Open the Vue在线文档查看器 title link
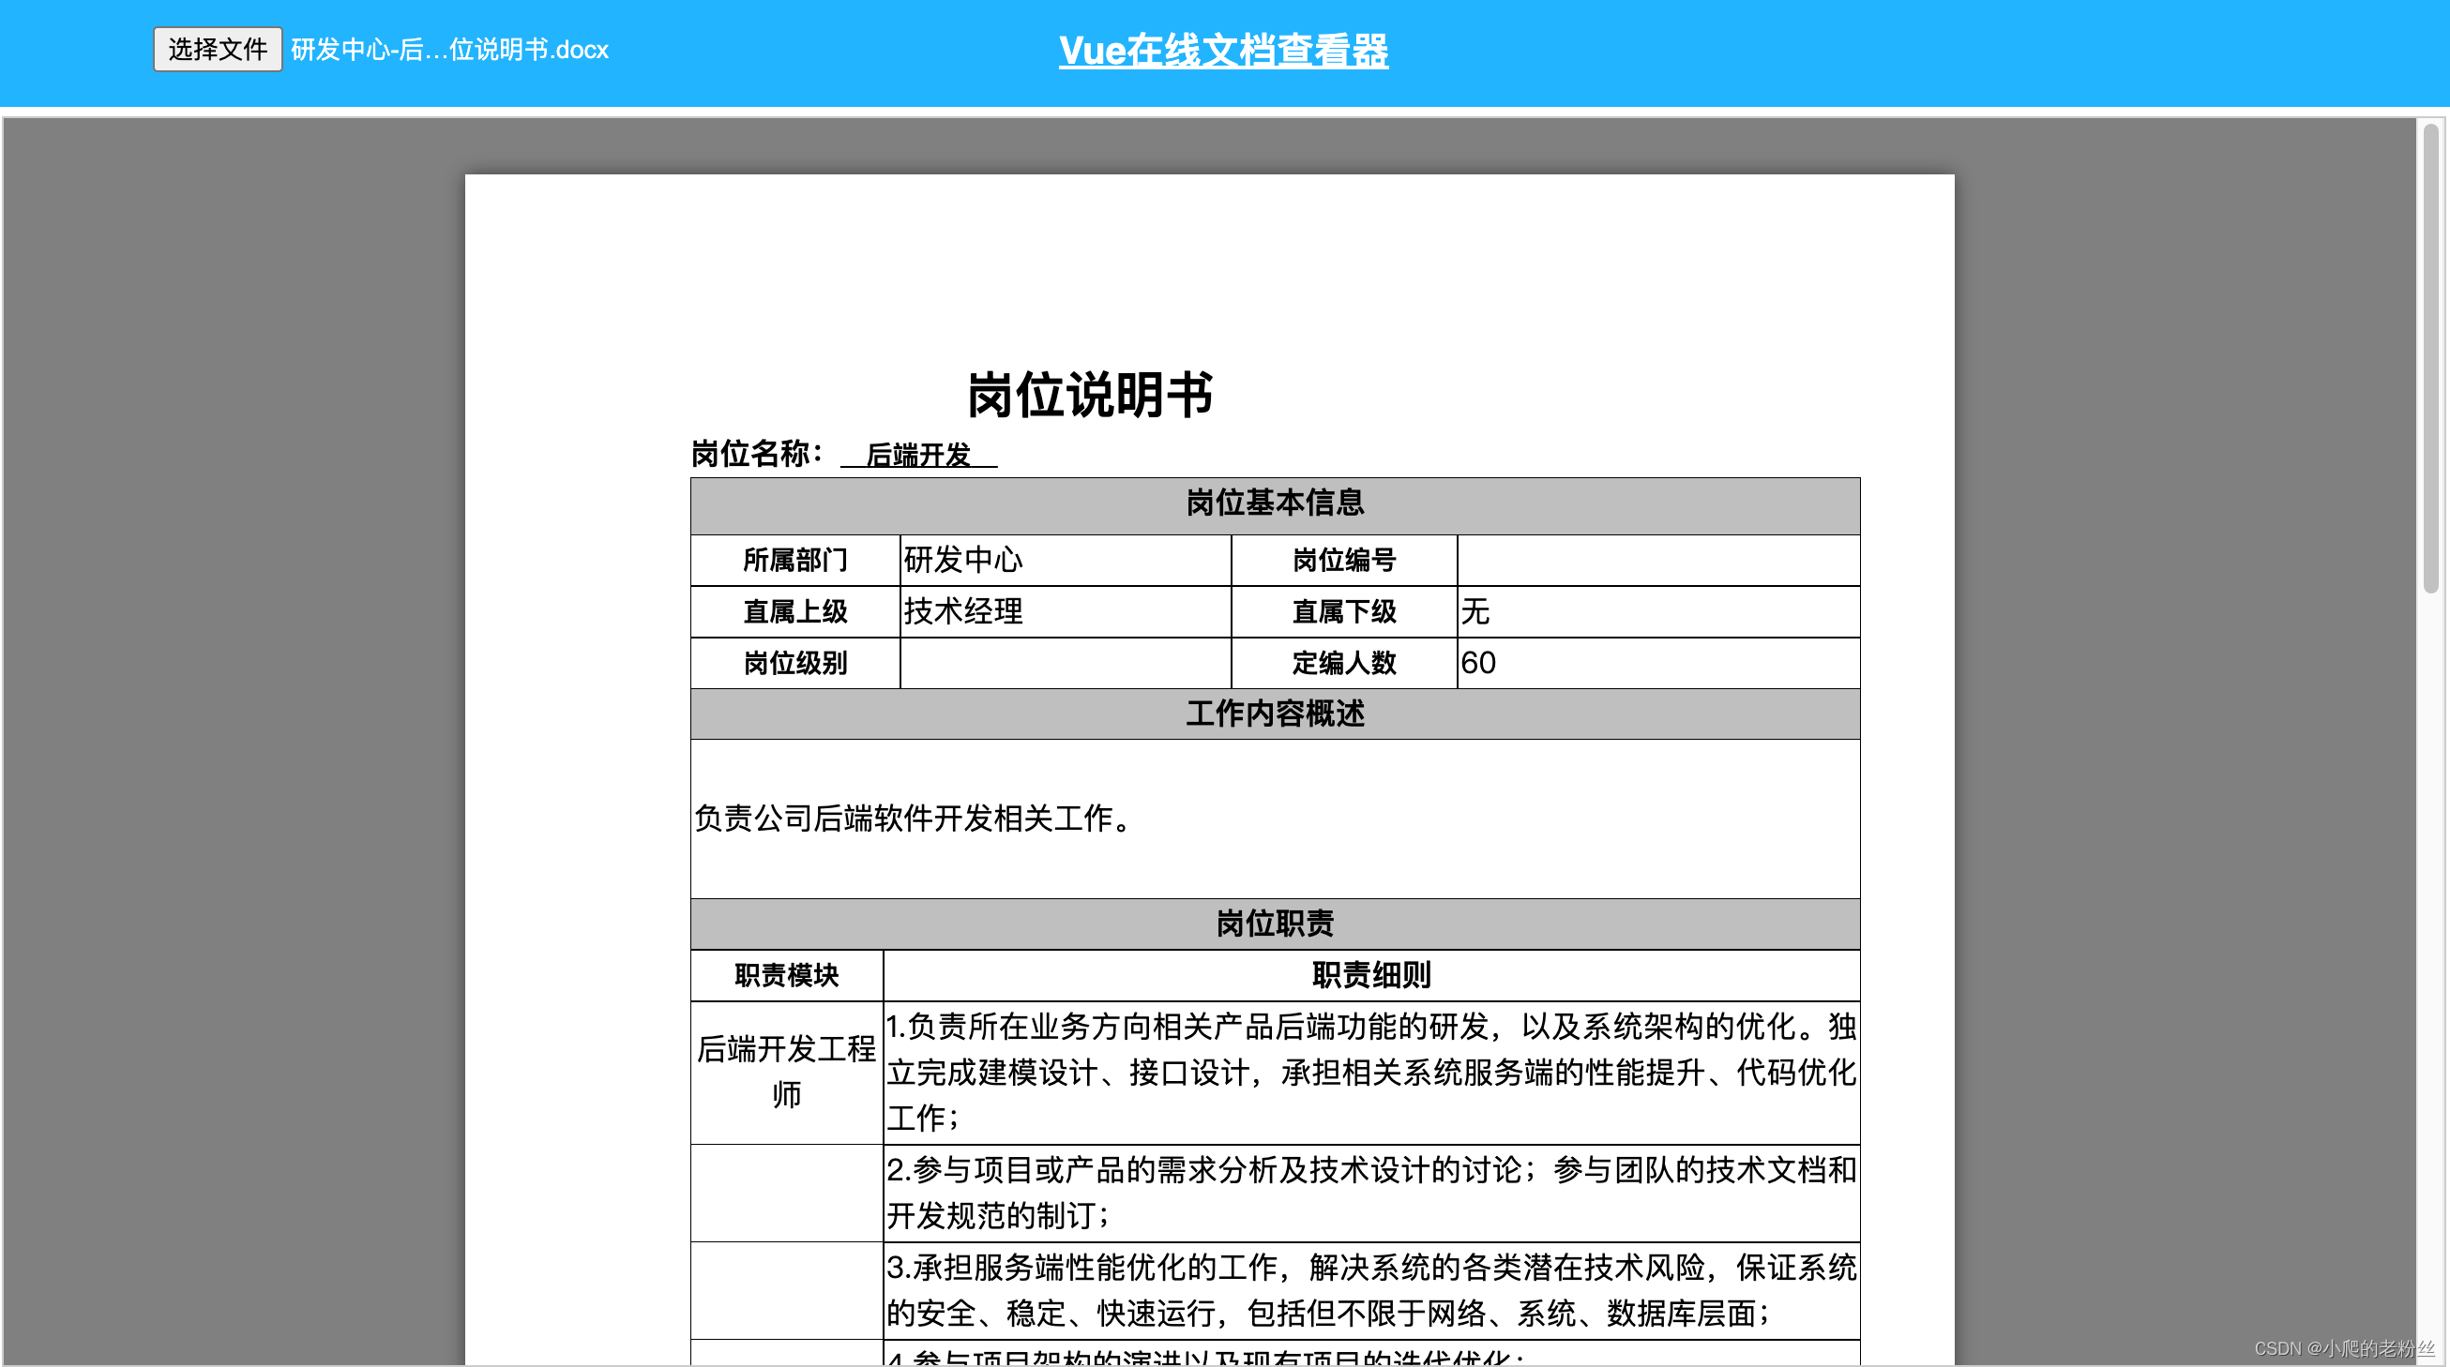Image resolution: width=2450 pixels, height=1367 pixels. click(x=1223, y=51)
